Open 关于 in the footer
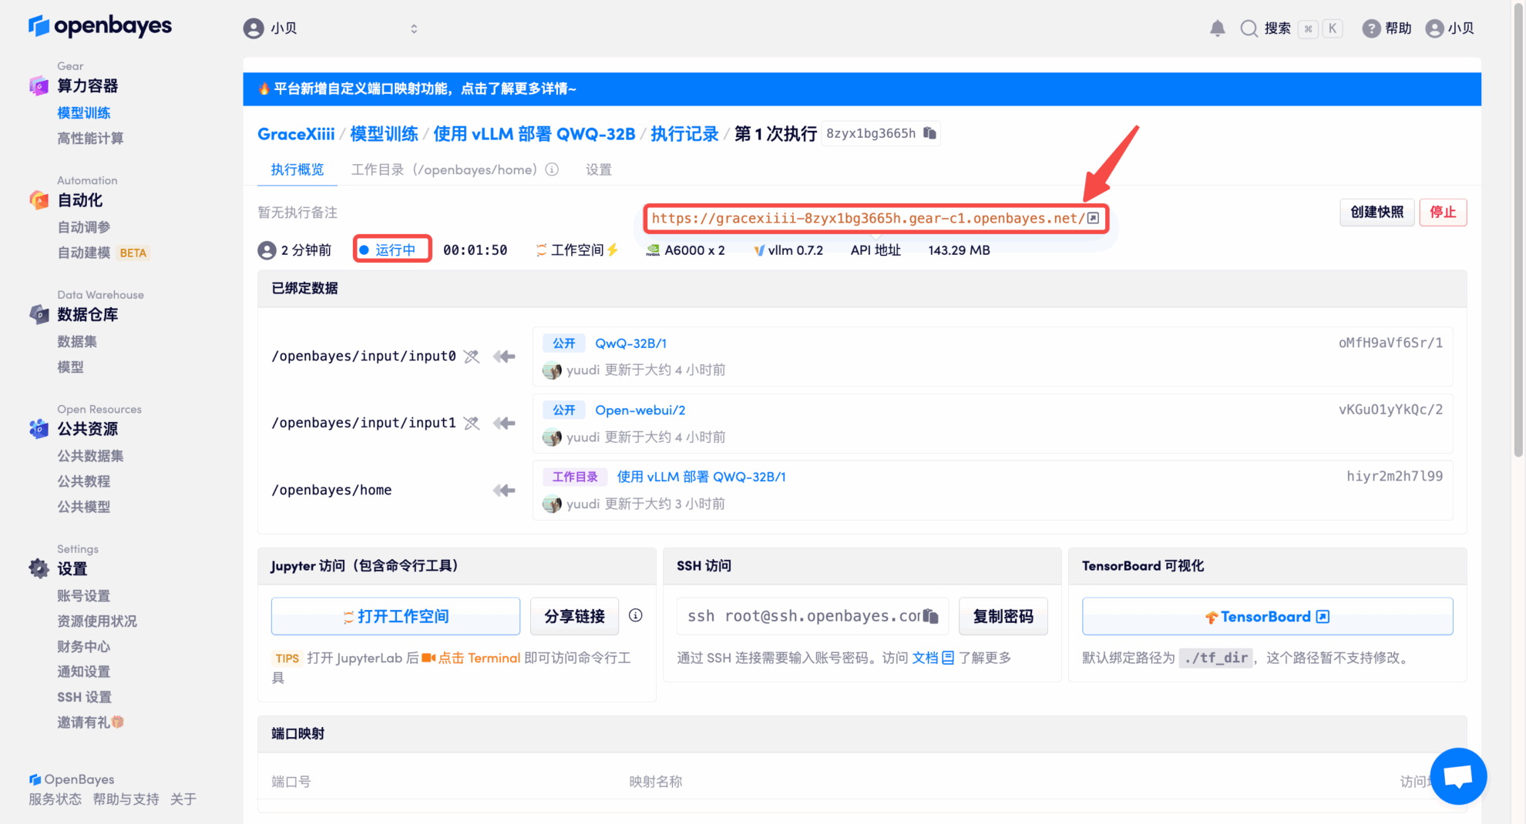The width and height of the screenshot is (1526, 824). tap(183, 799)
